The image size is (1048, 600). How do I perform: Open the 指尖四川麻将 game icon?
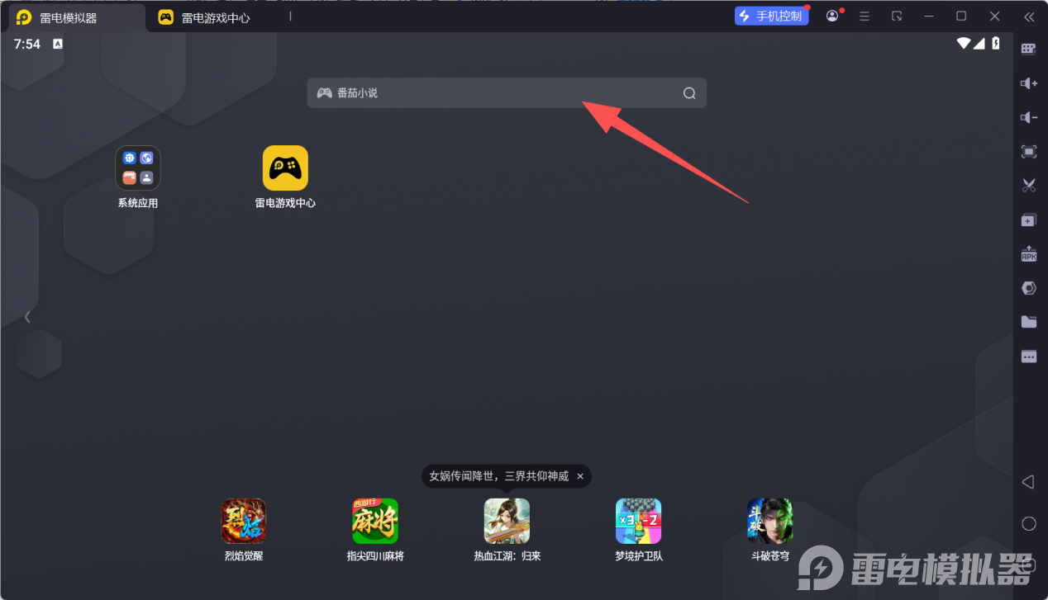pyautogui.click(x=375, y=521)
